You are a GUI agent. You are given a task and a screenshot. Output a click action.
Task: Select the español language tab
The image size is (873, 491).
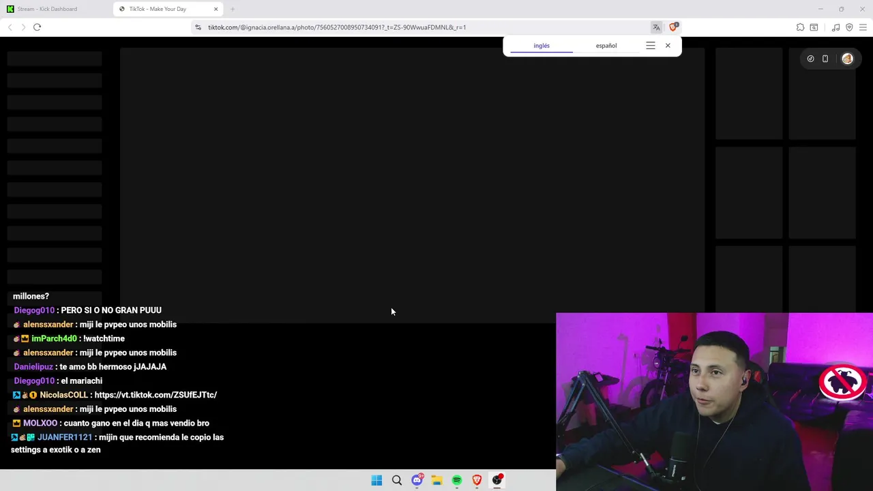(x=606, y=46)
